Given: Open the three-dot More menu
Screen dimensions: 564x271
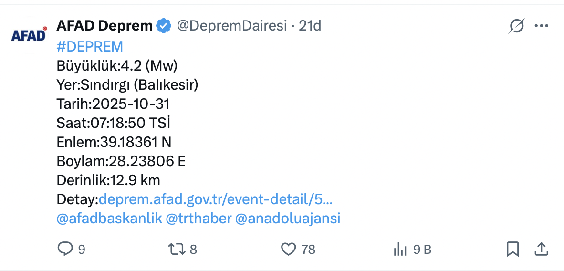Looking at the screenshot, I should tap(541, 26).
